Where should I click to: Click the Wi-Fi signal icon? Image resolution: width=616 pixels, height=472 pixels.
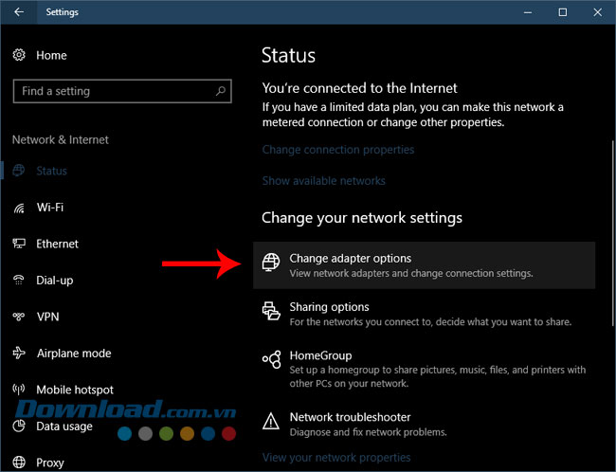[x=19, y=208]
